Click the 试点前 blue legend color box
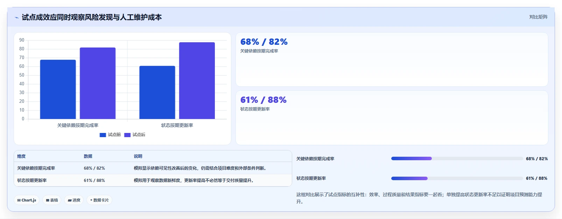Image resolution: width=562 pixels, height=219 pixels. click(103, 135)
